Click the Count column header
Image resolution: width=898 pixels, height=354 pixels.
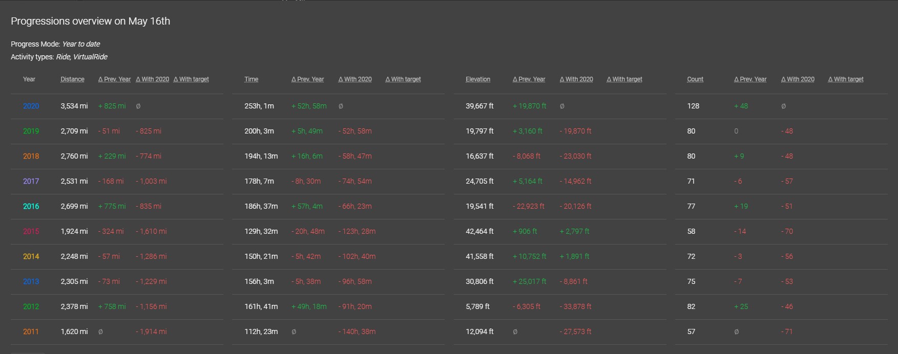[695, 79]
